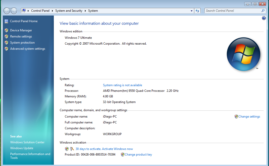Open Help with the blue question mark
Viewport: 269px width, 166px height.
coord(264,18)
